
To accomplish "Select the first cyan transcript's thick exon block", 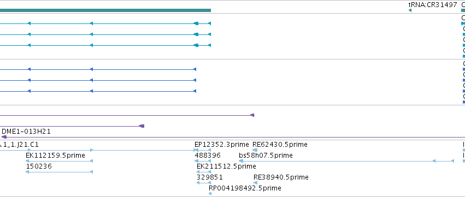I will pyautogui.click(x=196, y=23).
